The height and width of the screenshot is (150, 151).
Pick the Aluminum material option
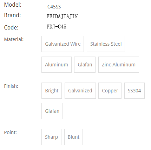tap(57, 65)
